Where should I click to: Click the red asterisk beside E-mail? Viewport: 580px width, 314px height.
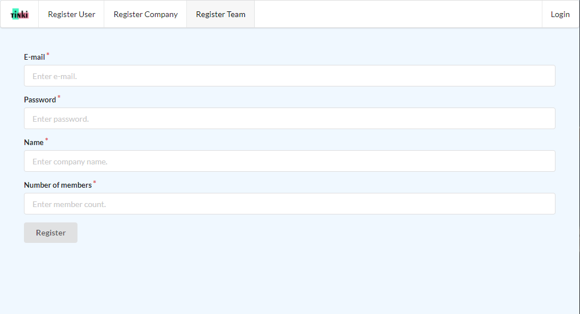[48, 55]
